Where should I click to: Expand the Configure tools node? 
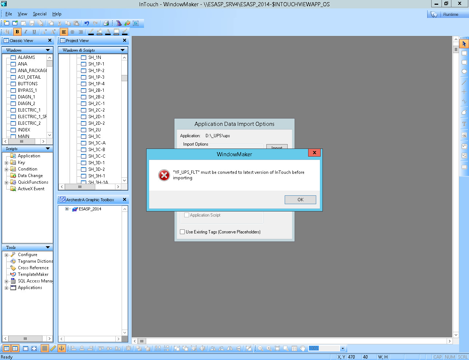pos(6,255)
